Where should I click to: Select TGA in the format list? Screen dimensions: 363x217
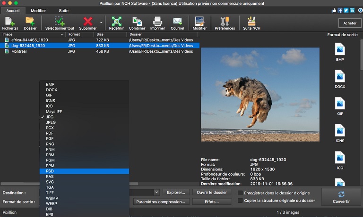pyautogui.click(x=84, y=187)
